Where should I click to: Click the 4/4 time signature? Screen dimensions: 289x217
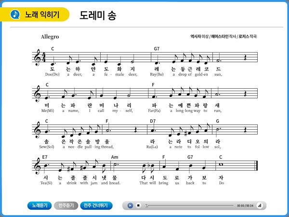point(44,57)
